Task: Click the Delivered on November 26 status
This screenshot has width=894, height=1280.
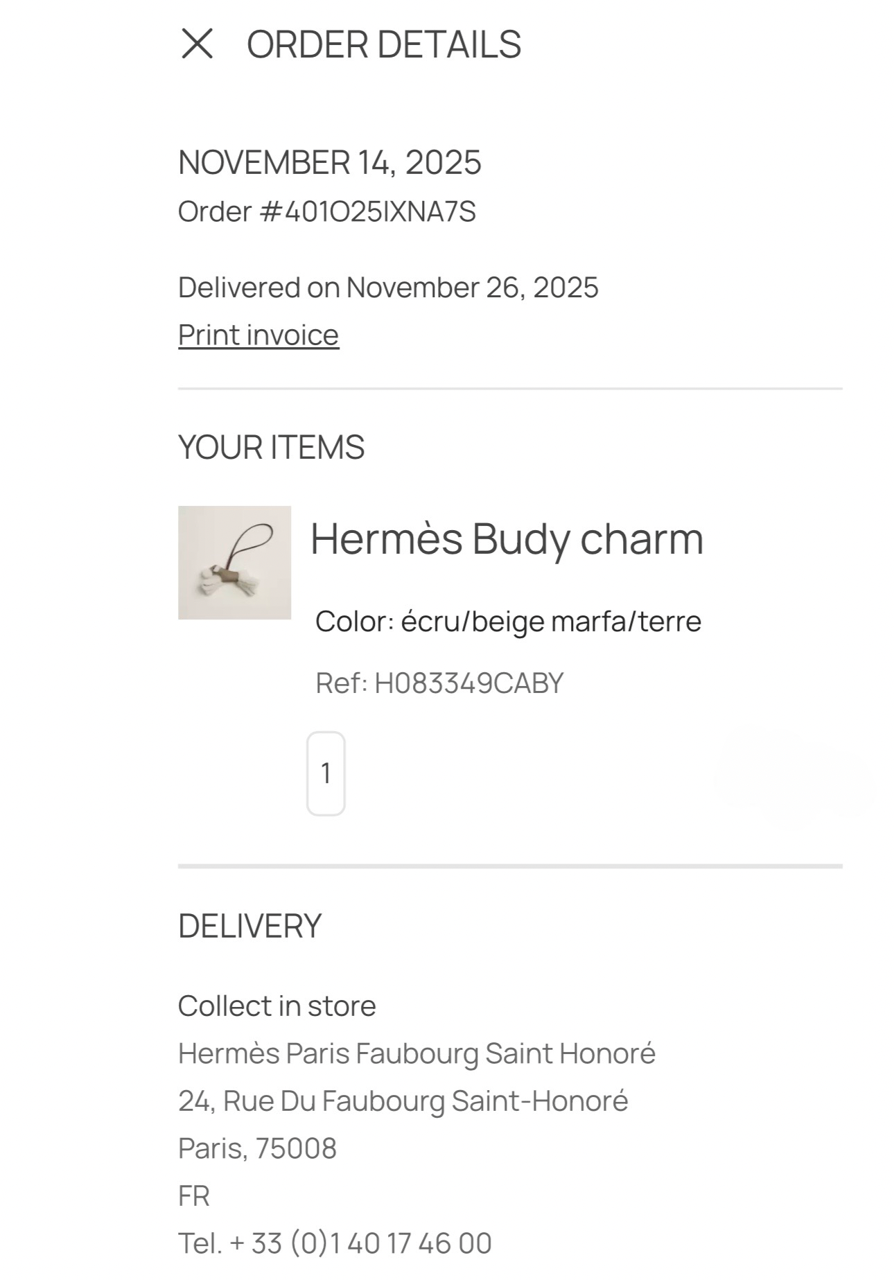Action: pyautogui.click(x=388, y=288)
